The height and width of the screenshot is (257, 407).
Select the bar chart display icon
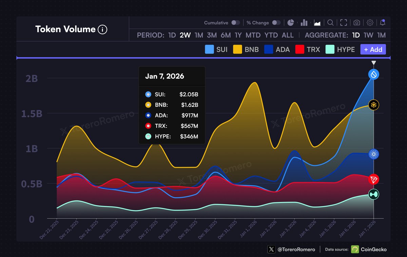tap(304, 22)
